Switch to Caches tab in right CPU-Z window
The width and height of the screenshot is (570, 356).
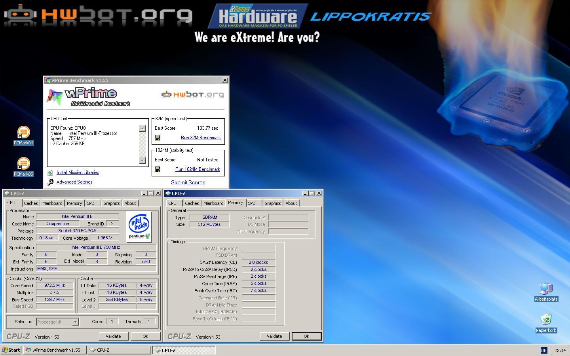pos(192,203)
